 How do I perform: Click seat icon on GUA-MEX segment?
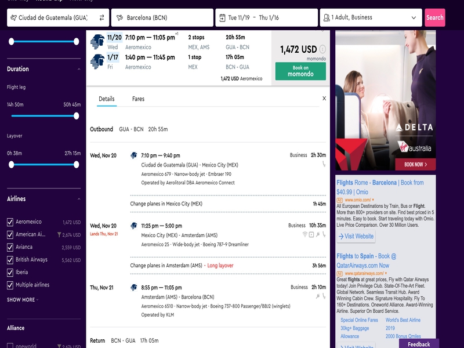[x=324, y=164]
